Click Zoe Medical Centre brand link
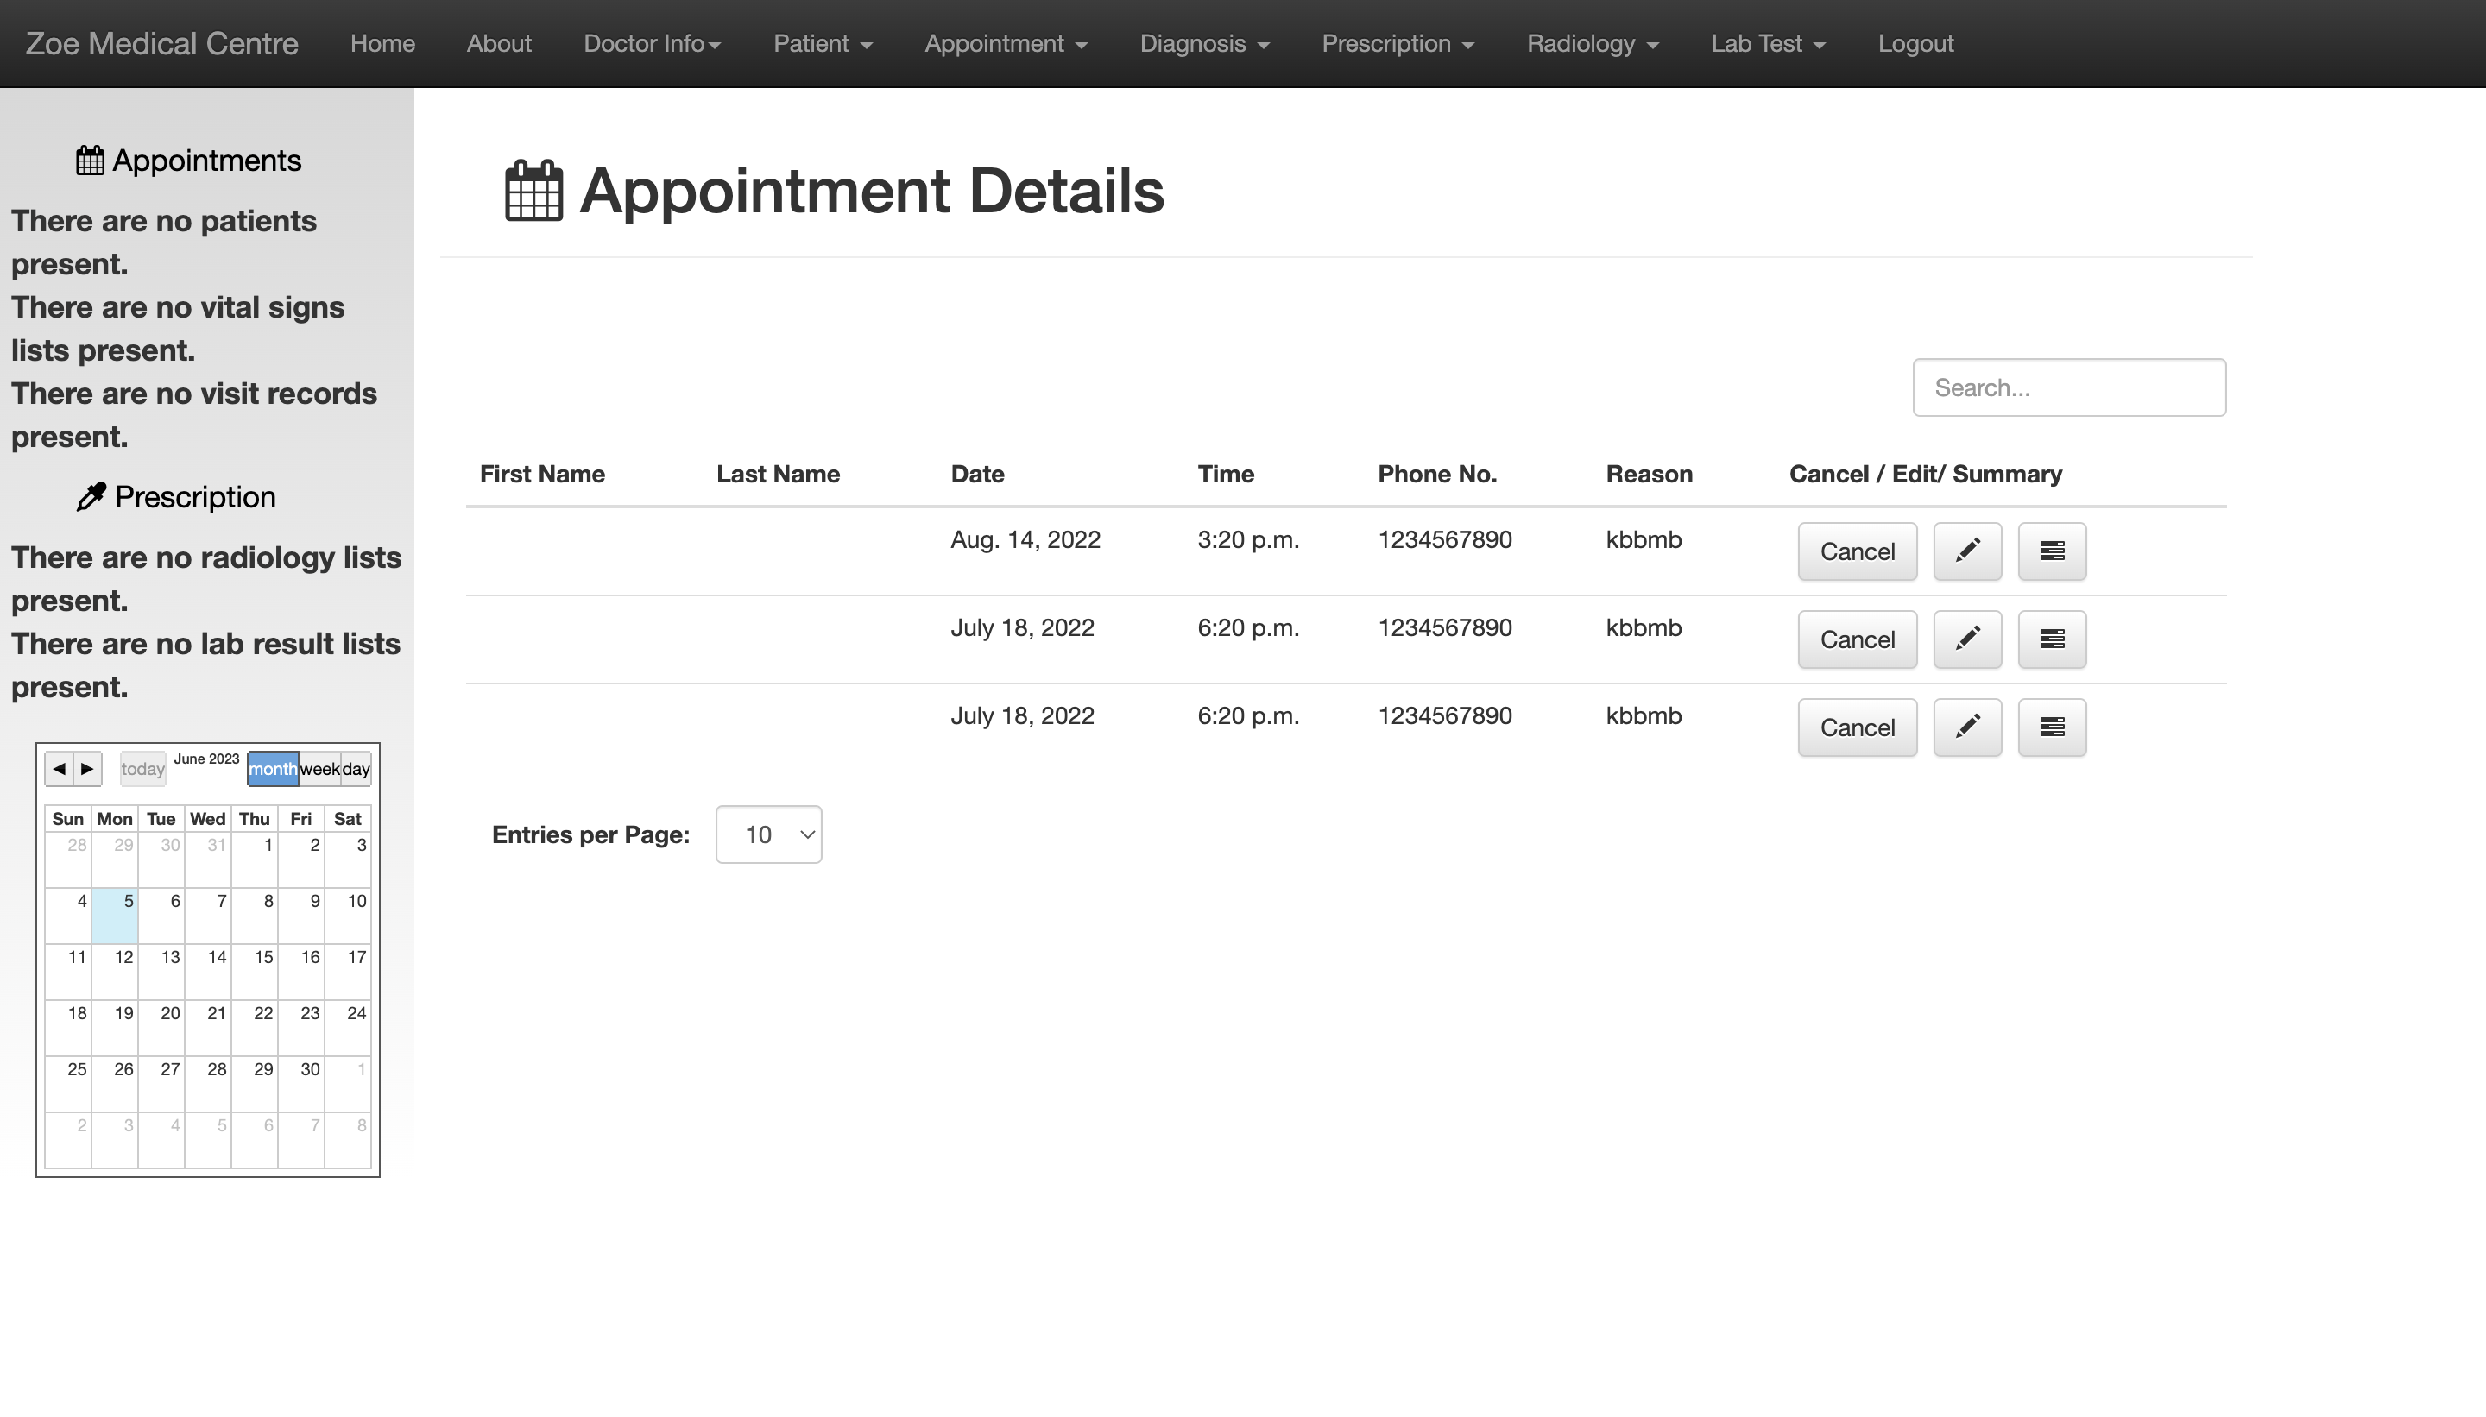The image size is (2486, 1417). pos(161,44)
